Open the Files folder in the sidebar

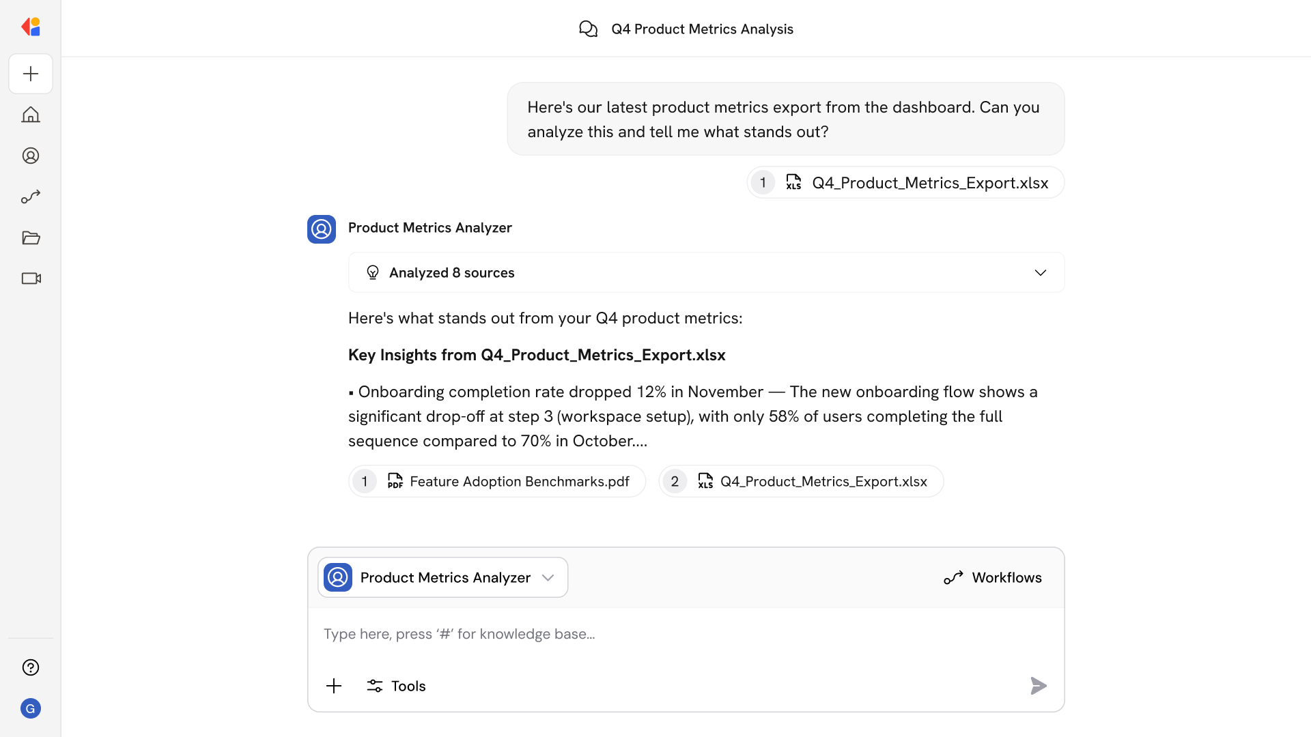(30, 237)
